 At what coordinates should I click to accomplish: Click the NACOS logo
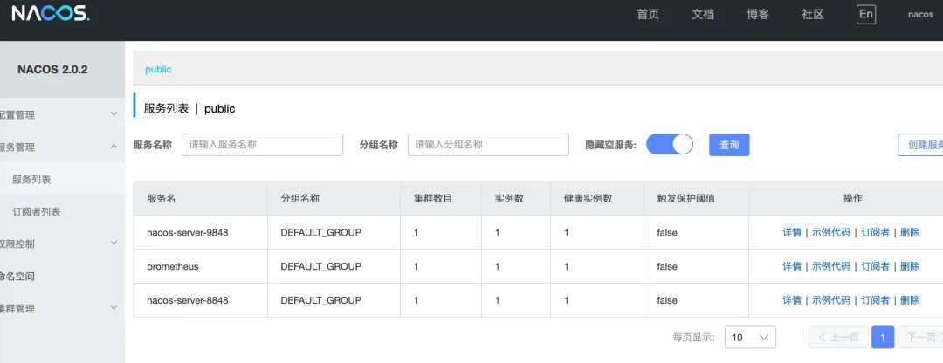[51, 13]
